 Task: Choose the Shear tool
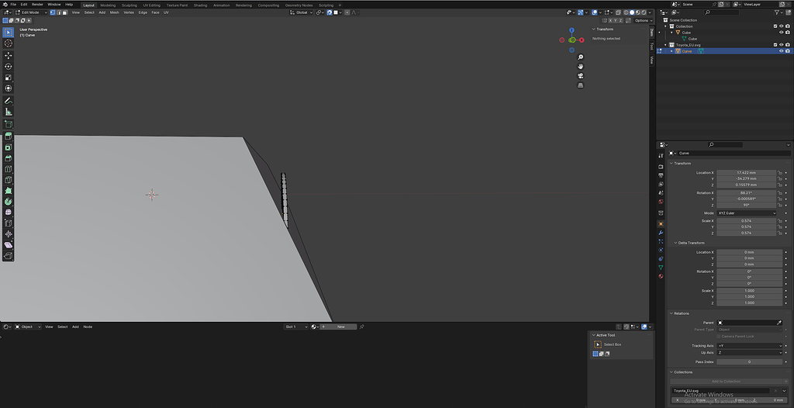[x=8, y=245]
